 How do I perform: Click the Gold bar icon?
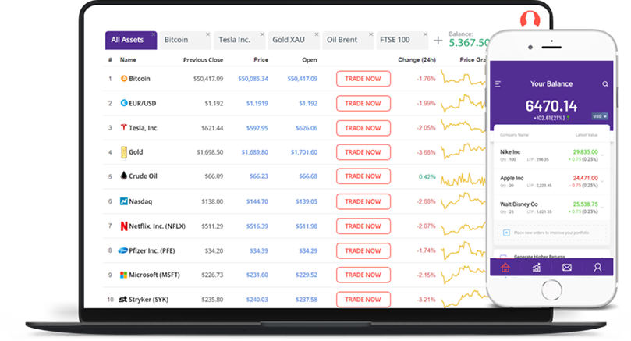coord(124,152)
